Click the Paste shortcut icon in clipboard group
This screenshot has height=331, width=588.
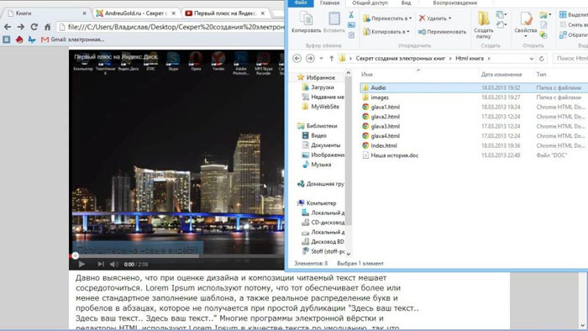click(351, 34)
